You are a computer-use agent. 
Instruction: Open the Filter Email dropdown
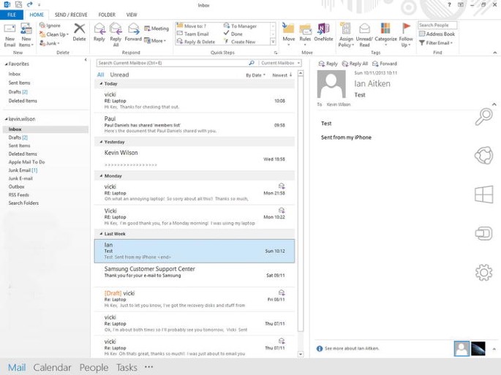pos(436,43)
